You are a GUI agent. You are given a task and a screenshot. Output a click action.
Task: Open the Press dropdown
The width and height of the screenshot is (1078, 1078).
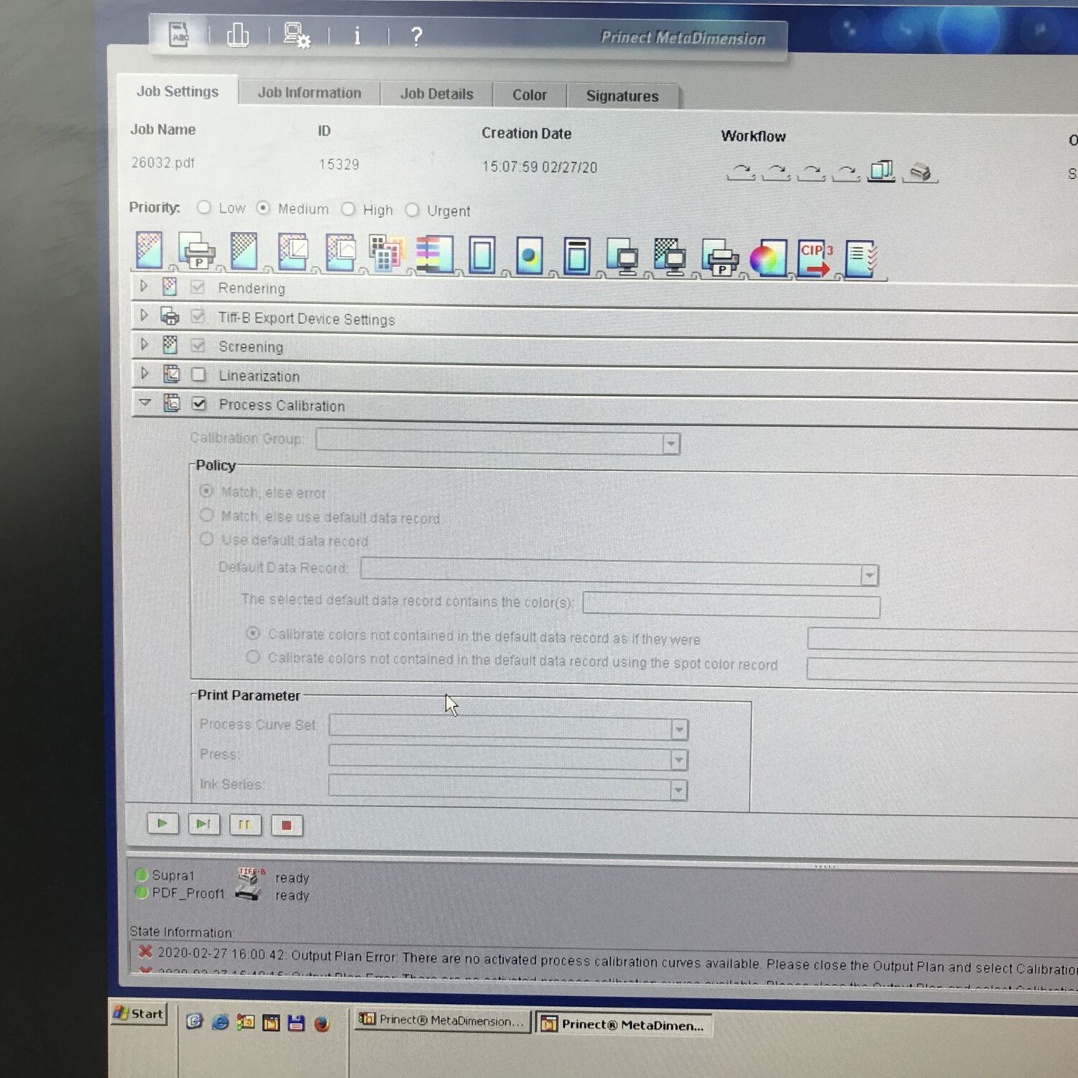point(678,760)
